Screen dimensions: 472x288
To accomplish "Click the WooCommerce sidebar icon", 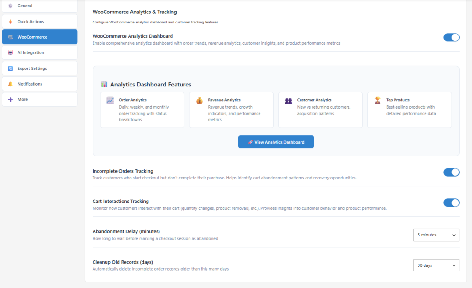I will pos(11,37).
